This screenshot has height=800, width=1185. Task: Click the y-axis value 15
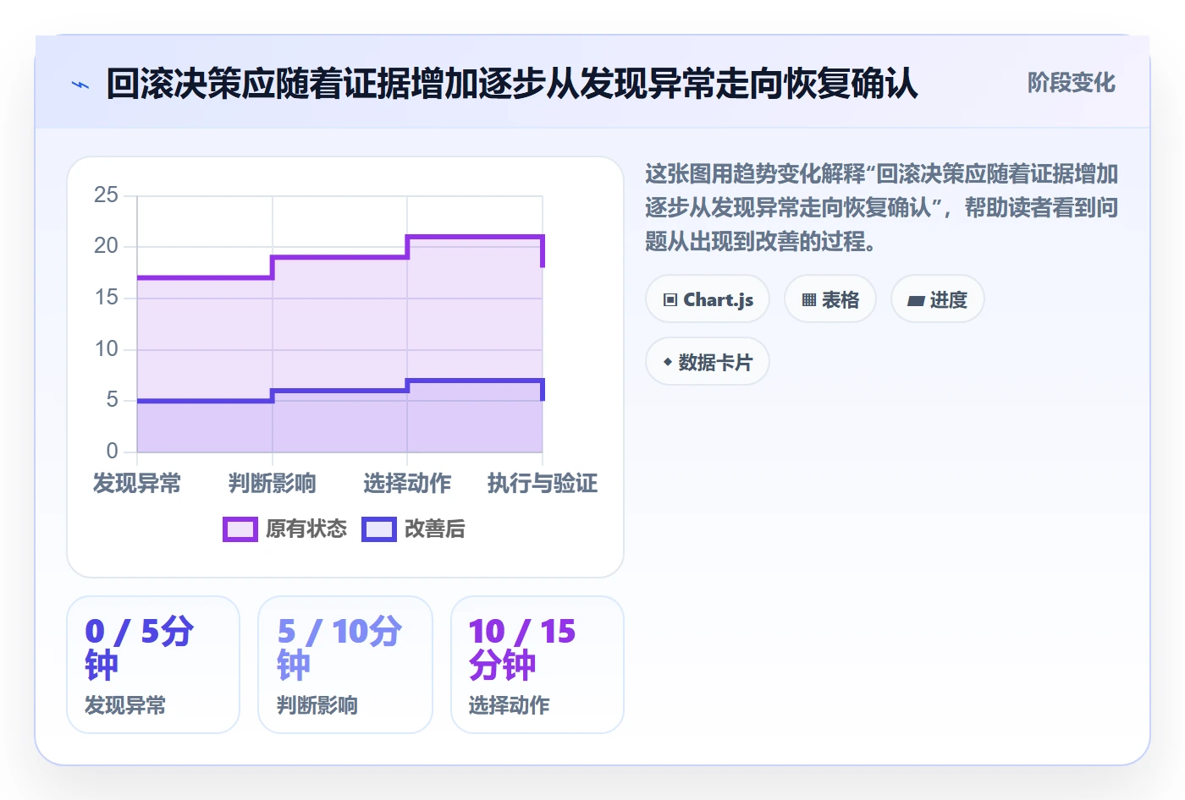107,298
